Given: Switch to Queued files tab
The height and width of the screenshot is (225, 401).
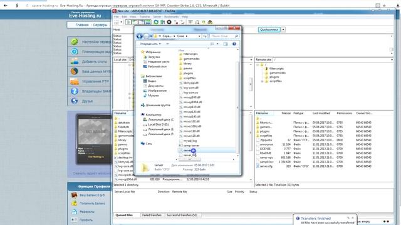Looking at the screenshot, I should [x=124, y=215].
